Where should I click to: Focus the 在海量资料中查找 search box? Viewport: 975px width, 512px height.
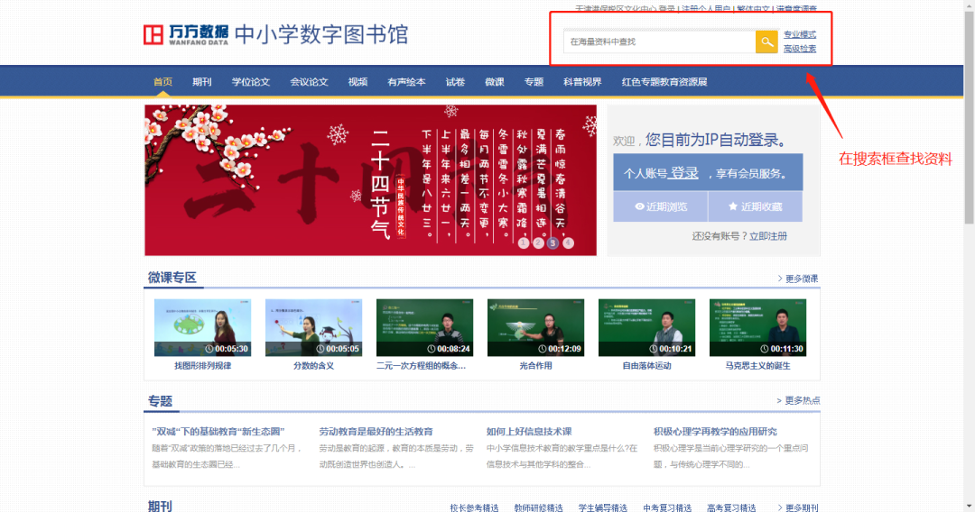coord(659,41)
